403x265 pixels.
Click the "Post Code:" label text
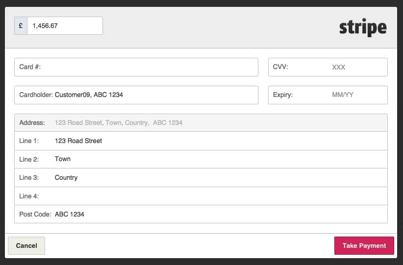pos(35,214)
